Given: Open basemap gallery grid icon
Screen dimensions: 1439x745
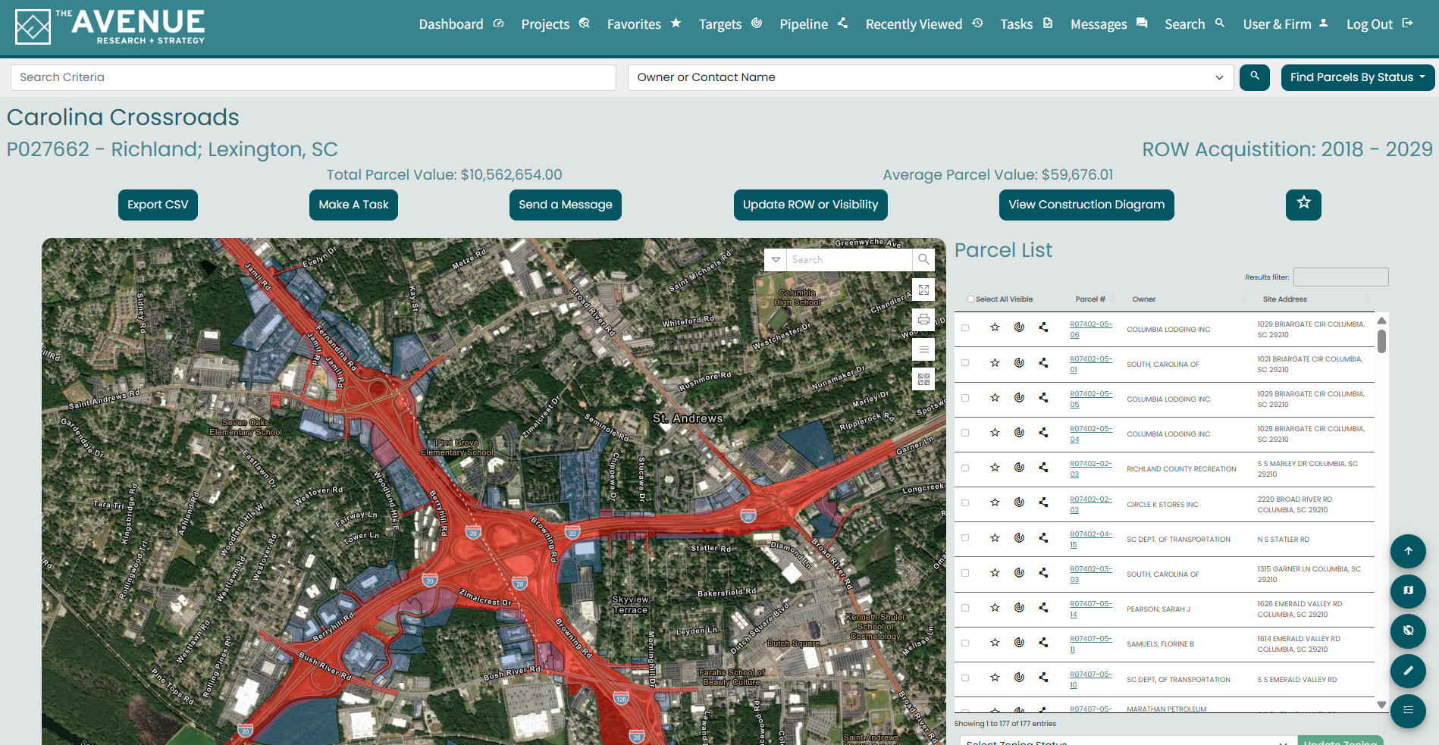Looking at the screenshot, I should click(x=923, y=379).
